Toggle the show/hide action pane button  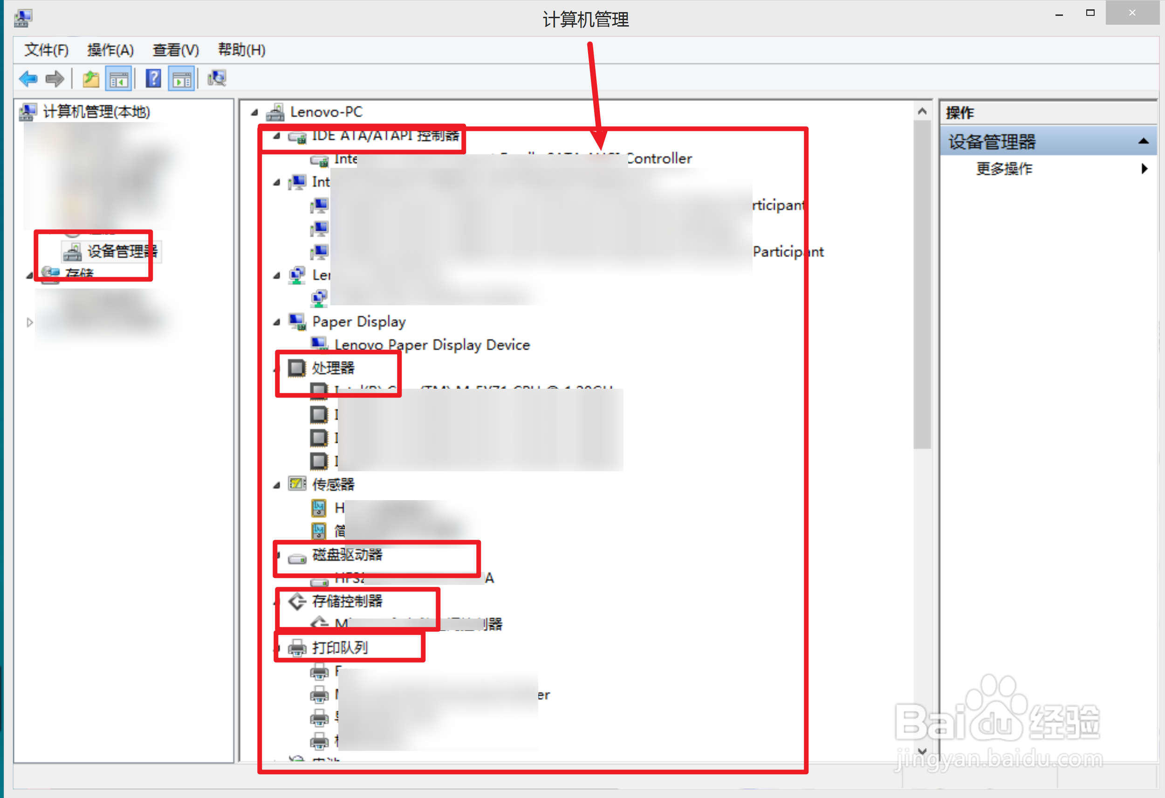(x=181, y=79)
